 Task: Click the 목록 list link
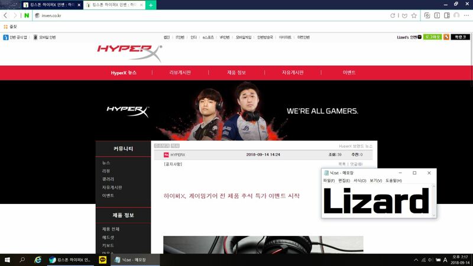[x=342, y=164]
